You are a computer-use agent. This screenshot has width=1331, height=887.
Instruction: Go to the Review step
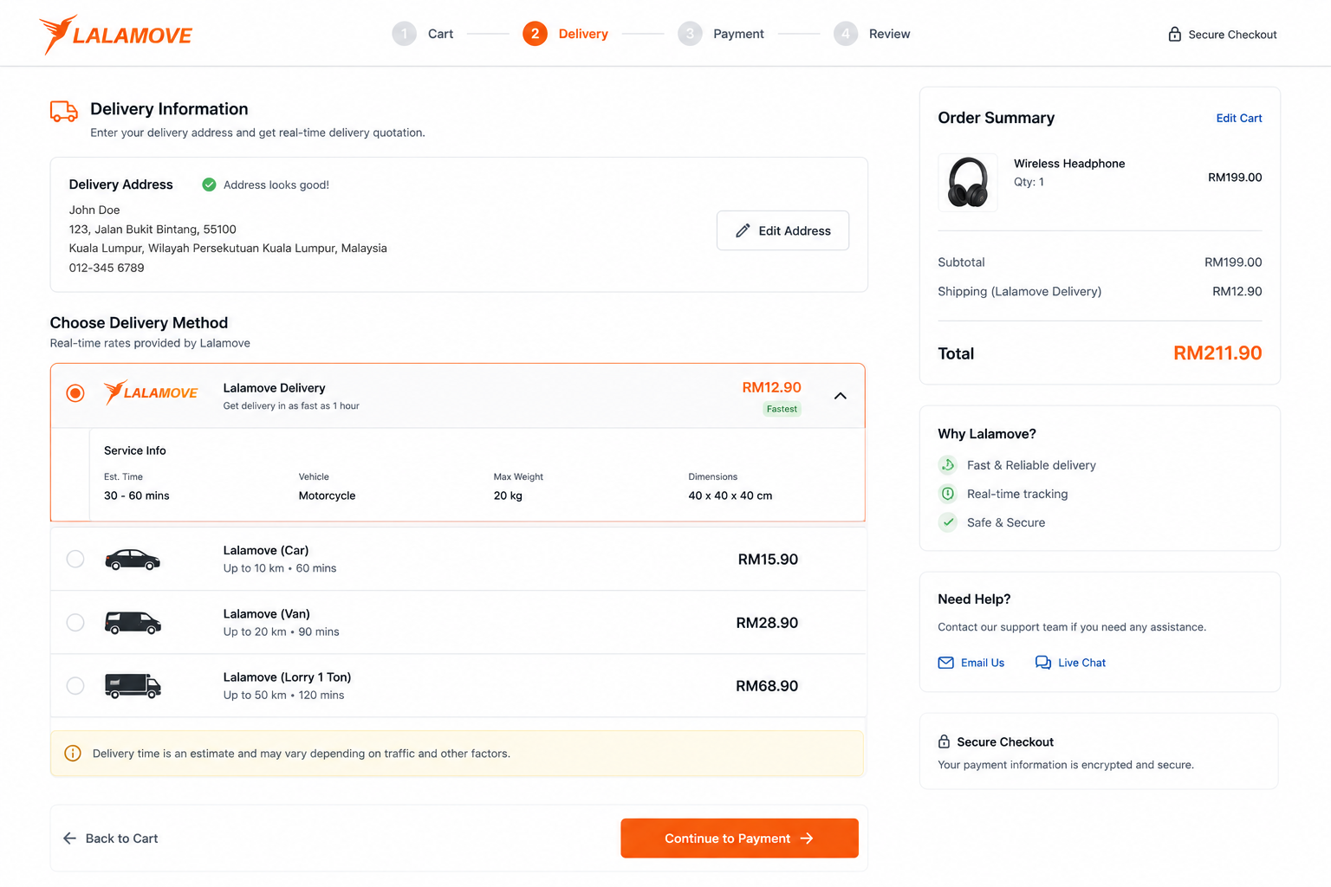(x=872, y=34)
